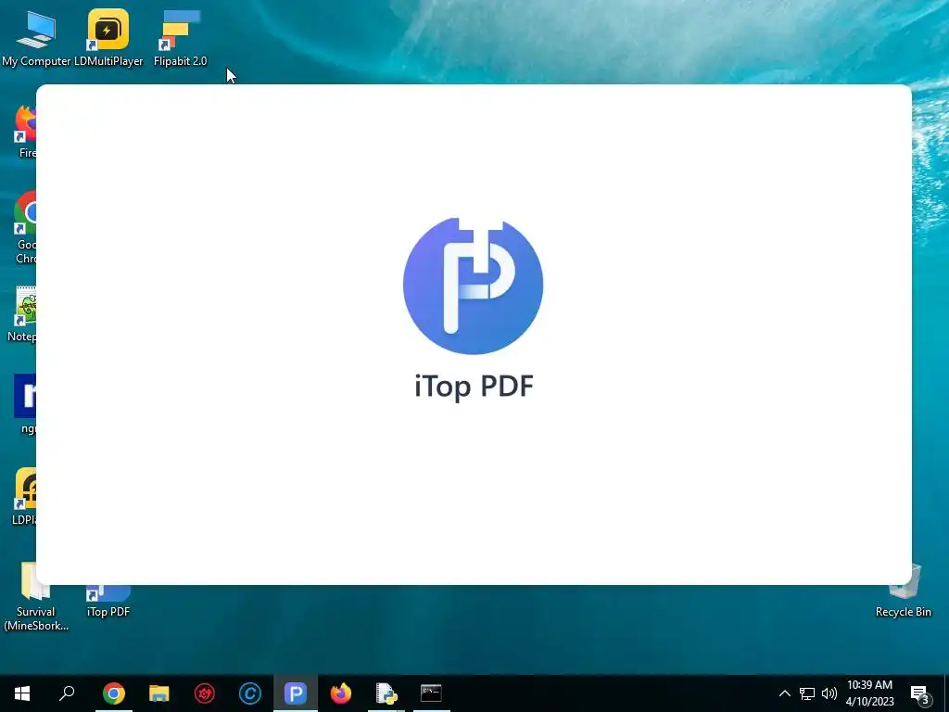
Task: Switch to the Python taskbar app
Action: pyautogui.click(x=386, y=693)
